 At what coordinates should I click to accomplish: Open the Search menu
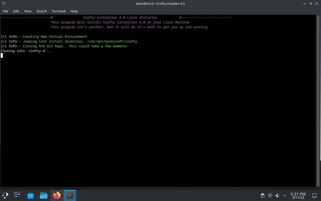click(42, 11)
